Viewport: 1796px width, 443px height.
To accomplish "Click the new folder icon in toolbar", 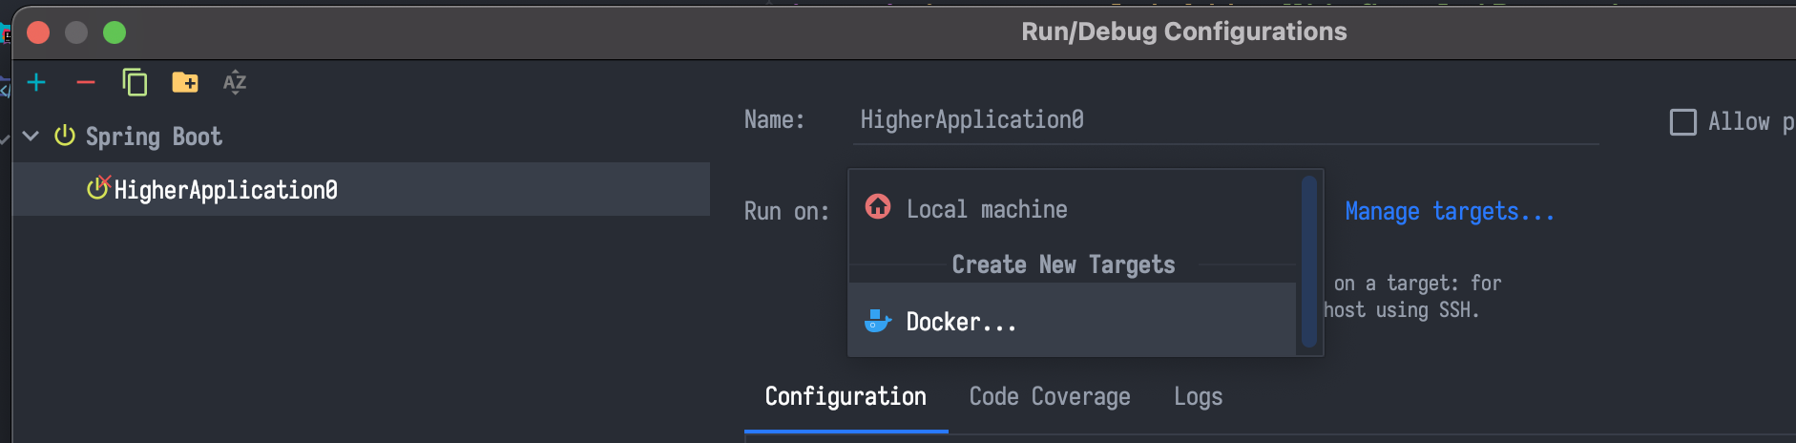I will click(185, 83).
